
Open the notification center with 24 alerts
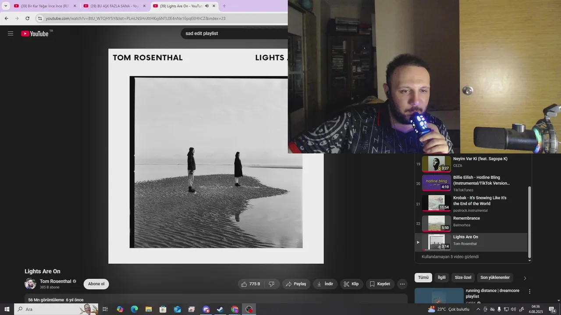point(552,309)
